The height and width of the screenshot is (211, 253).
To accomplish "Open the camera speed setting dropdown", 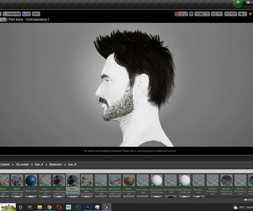I will point(242,14).
